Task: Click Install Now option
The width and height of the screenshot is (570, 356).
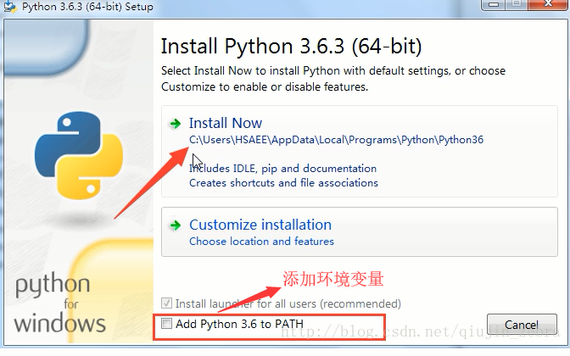Action: point(359,151)
